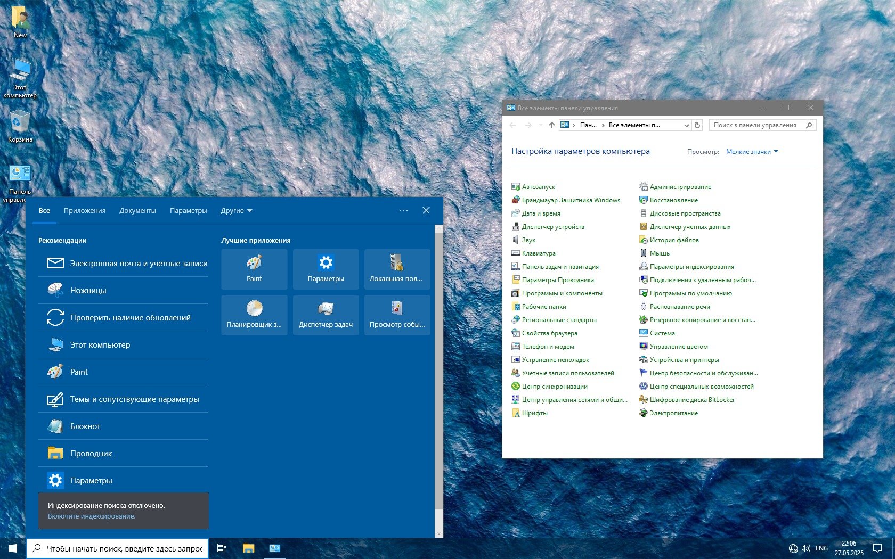Image resolution: width=895 pixels, height=559 pixels.
Task: Click Блокнот in recommendations list
Action: pyautogui.click(x=85, y=426)
